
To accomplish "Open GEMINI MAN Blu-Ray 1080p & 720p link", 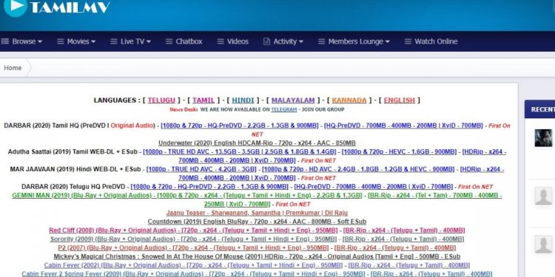I will (x=187, y=196).
